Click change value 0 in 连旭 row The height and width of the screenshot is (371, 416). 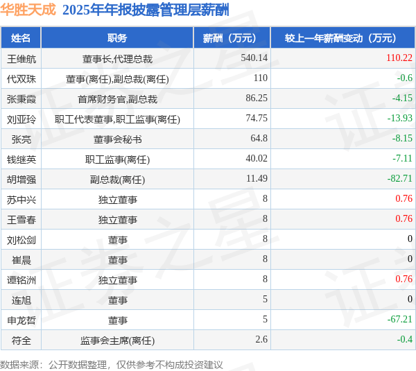(x=410, y=300)
